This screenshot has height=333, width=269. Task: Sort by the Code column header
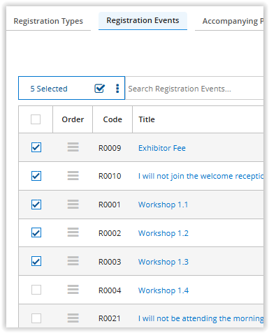pos(112,119)
